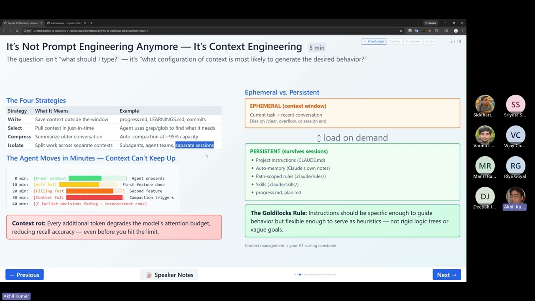
Task: Click the 'Context rot:' callout label
Action: [28, 223]
